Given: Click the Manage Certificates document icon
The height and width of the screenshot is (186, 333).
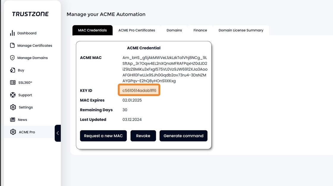Looking at the screenshot, I should pyautogui.click(x=12, y=45).
